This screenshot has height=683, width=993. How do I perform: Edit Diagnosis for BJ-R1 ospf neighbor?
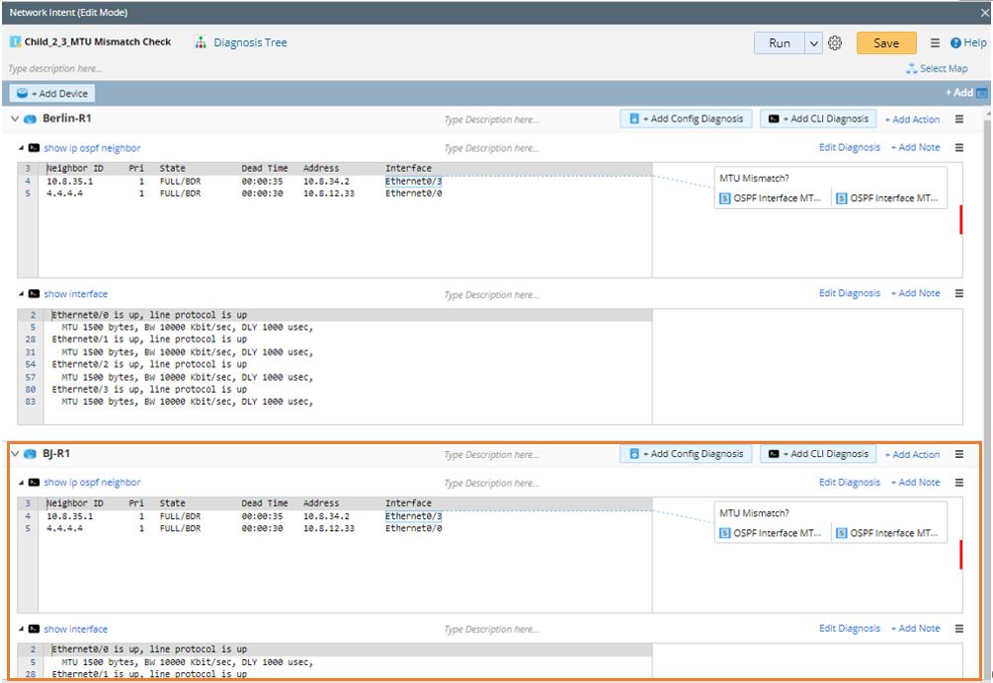point(850,482)
